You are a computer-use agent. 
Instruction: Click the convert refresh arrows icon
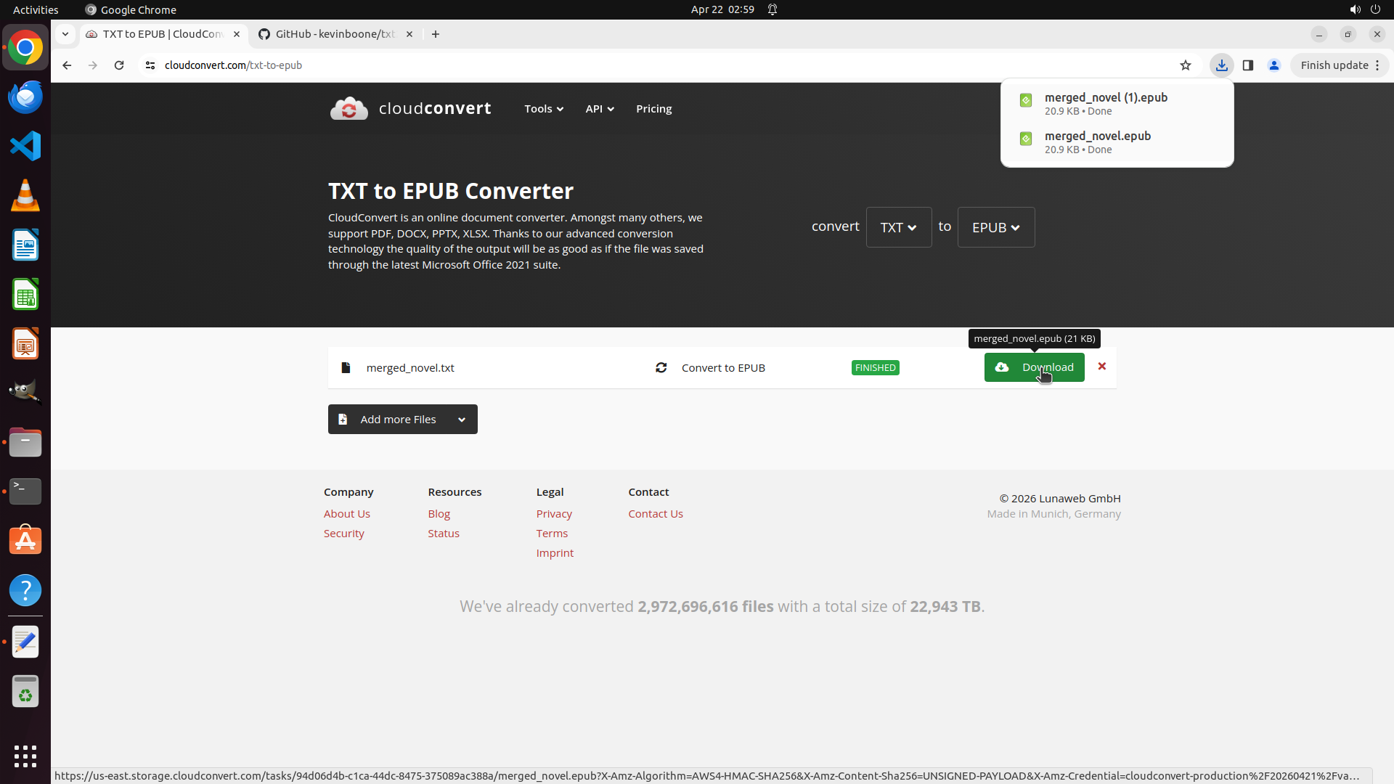(x=661, y=368)
